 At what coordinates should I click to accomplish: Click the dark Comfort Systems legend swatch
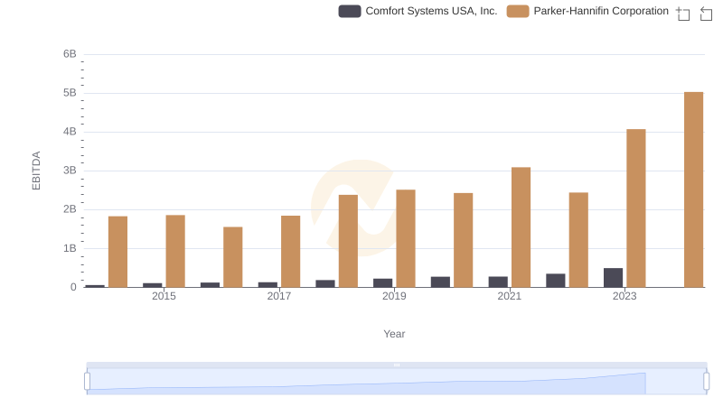[x=350, y=11]
